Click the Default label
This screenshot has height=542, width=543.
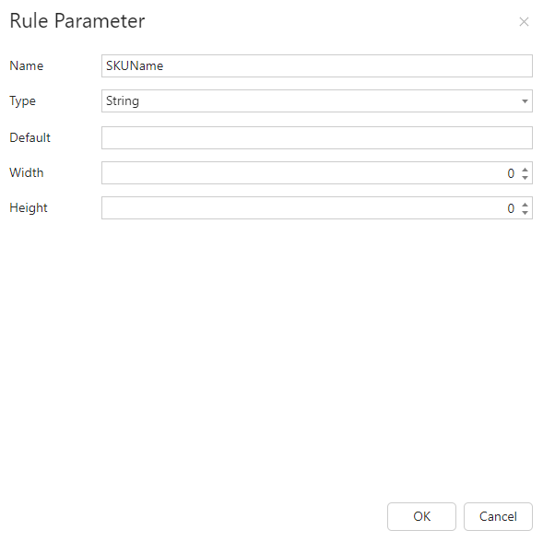point(30,138)
